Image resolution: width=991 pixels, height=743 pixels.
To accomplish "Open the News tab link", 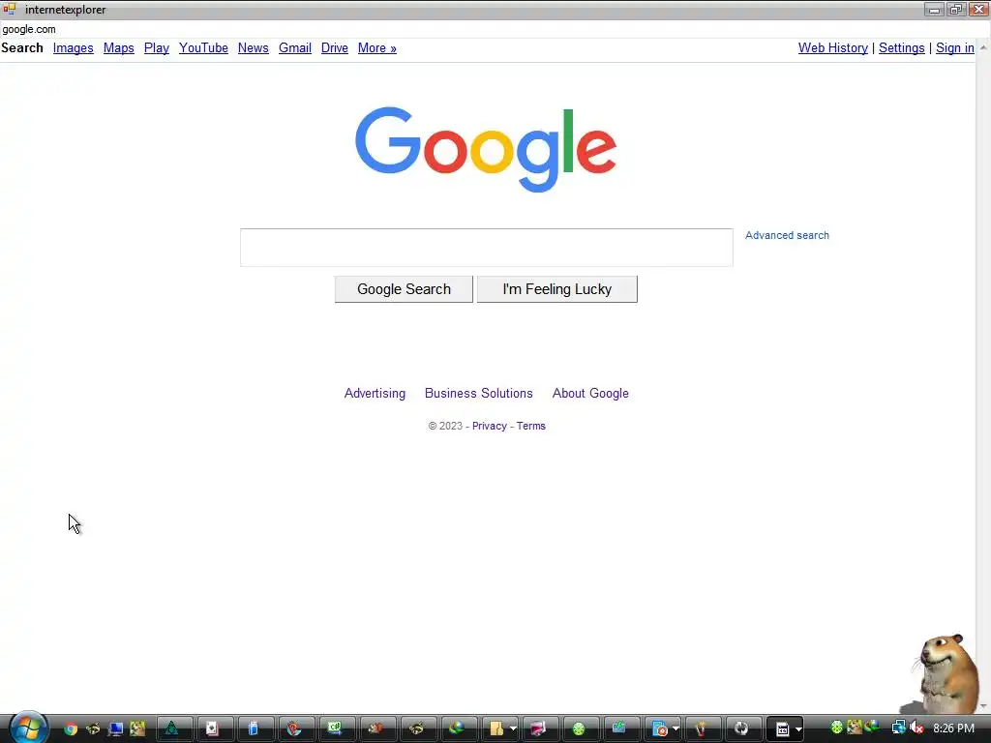I will [x=254, y=48].
